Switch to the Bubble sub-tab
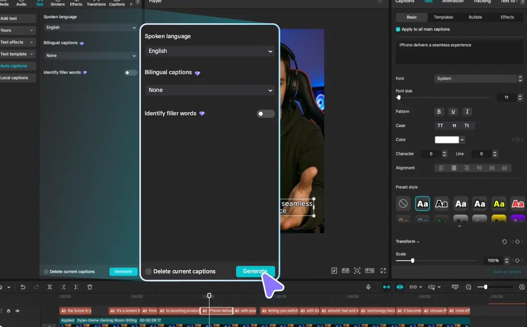Viewport: 527px width, 327px height. coord(475,17)
